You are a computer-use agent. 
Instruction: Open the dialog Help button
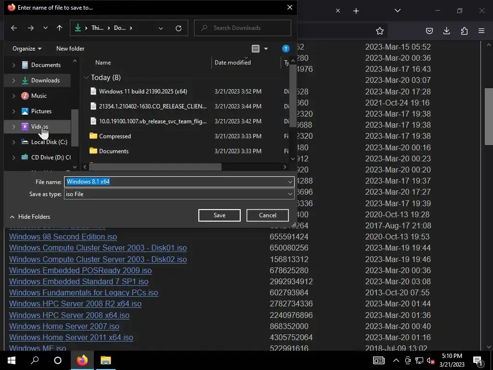(285, 49)
